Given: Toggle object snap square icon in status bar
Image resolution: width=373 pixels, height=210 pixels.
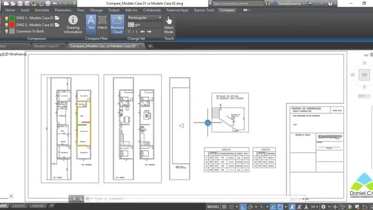Looking at the screenshot, I should (280, 206).
